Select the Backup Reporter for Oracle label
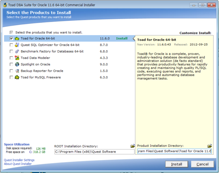Screen dimensions: 219x173 click(x=42, y=71)
